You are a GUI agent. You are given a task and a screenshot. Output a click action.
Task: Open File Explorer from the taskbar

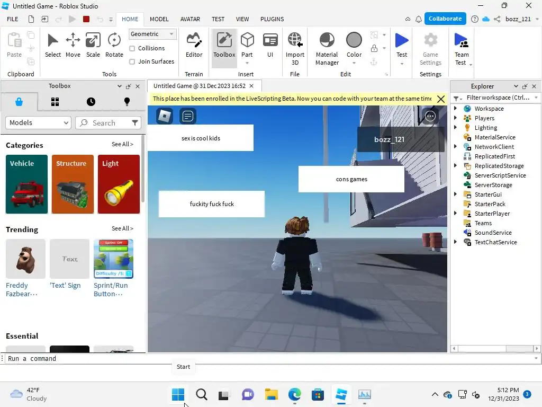click(272, 394)
